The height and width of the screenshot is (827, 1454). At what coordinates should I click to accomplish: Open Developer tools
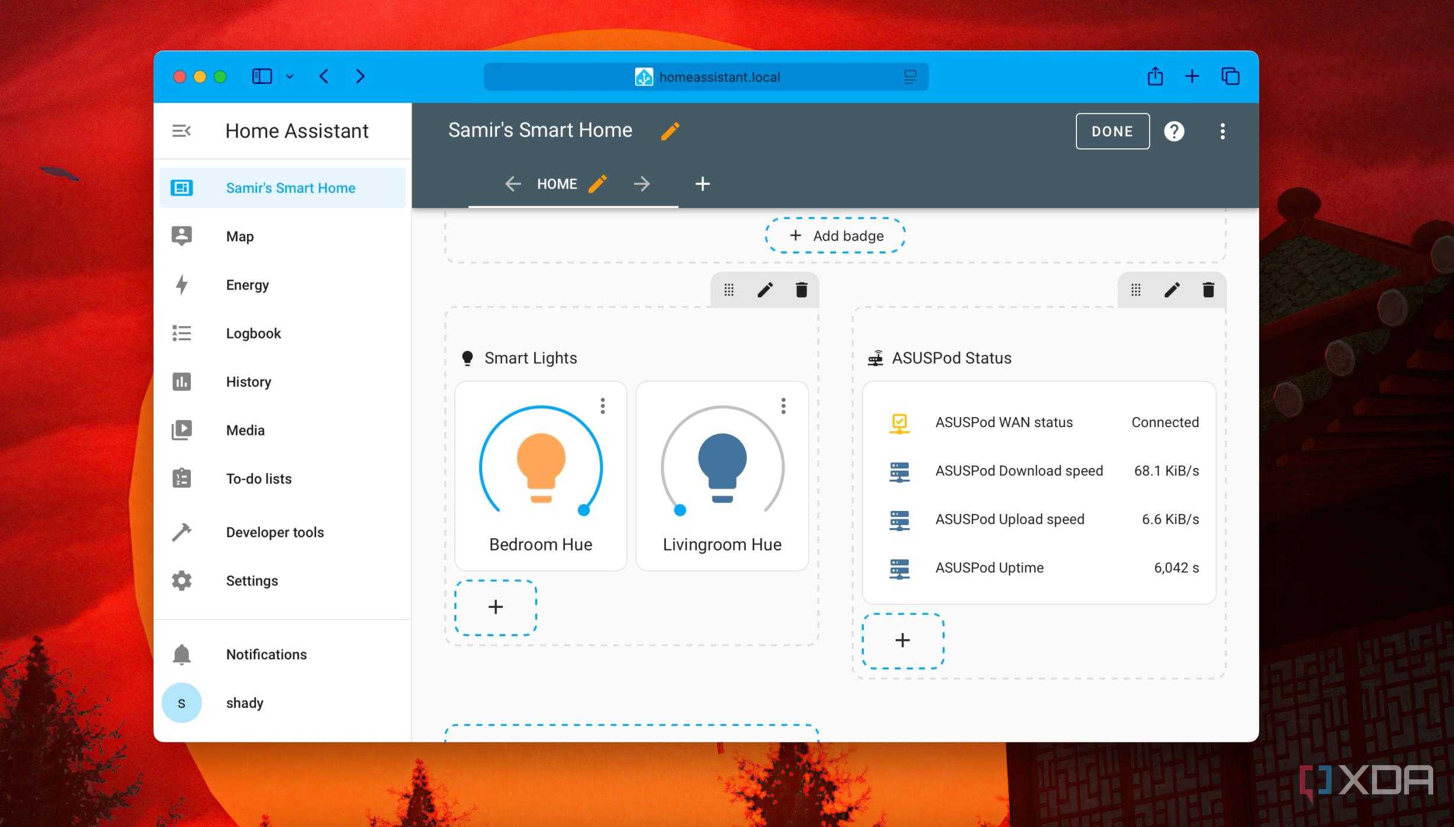coord(282,532)
